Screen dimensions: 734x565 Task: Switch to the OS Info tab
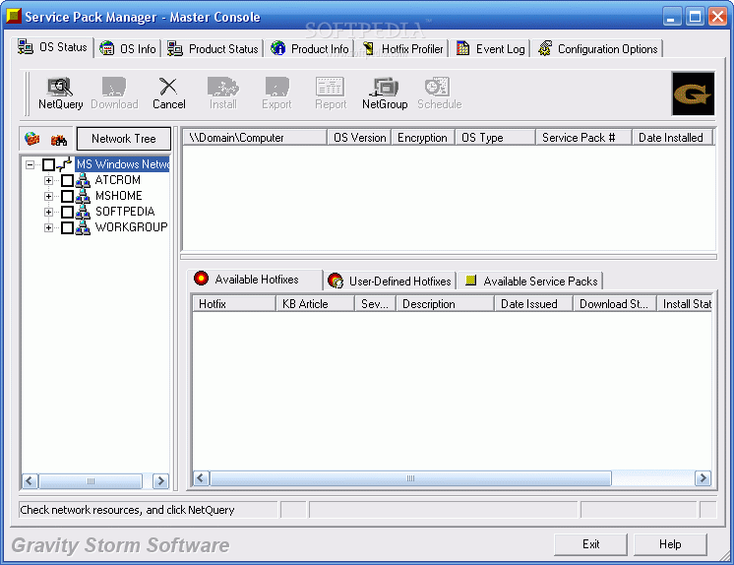(128, 48)
